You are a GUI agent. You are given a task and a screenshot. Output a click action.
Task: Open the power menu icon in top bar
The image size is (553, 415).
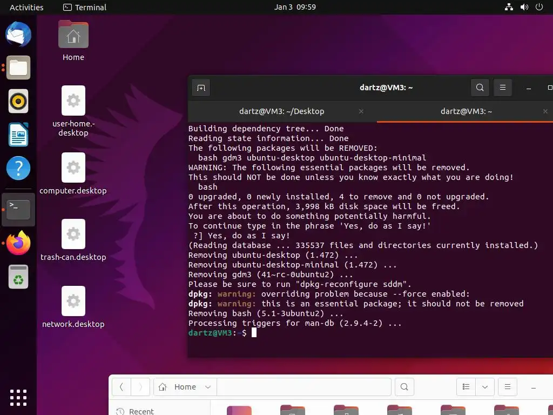(539, 7)
